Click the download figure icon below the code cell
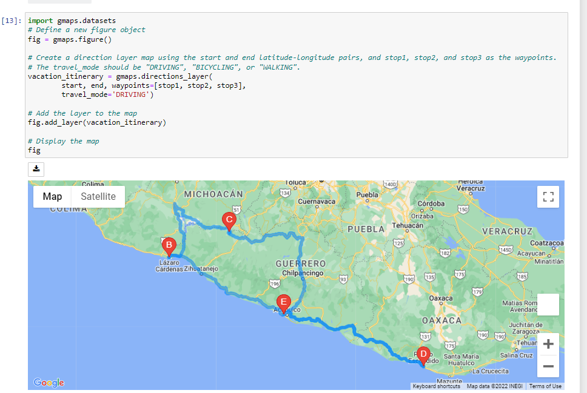 pos(36,169)
